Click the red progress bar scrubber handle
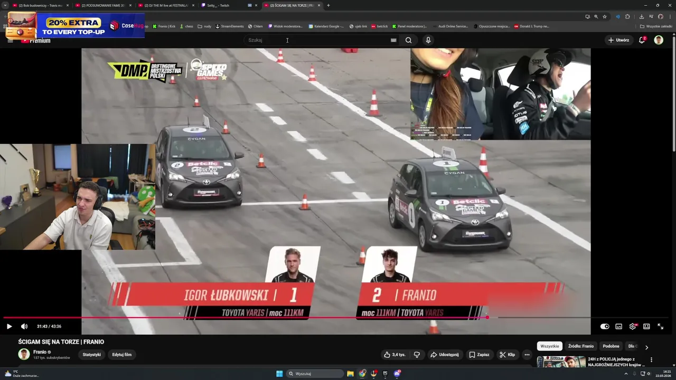The height and width of the screenshot is (380, 676). pyautogui.click(x=487, y=318)
